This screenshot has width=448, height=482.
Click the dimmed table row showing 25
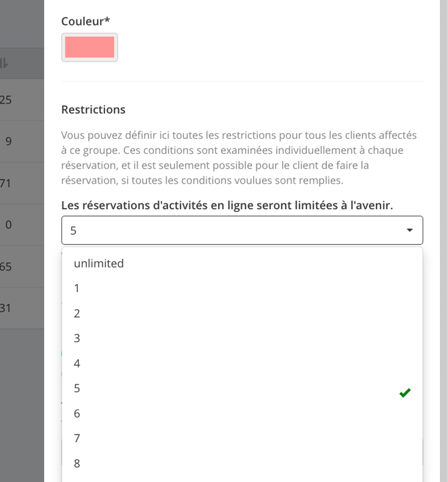tap(22, 100)
